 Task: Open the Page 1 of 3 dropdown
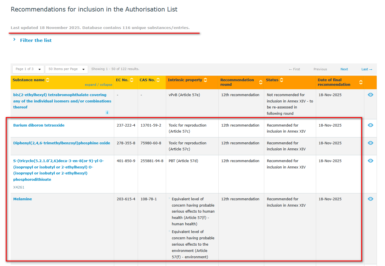click(28, 69)
